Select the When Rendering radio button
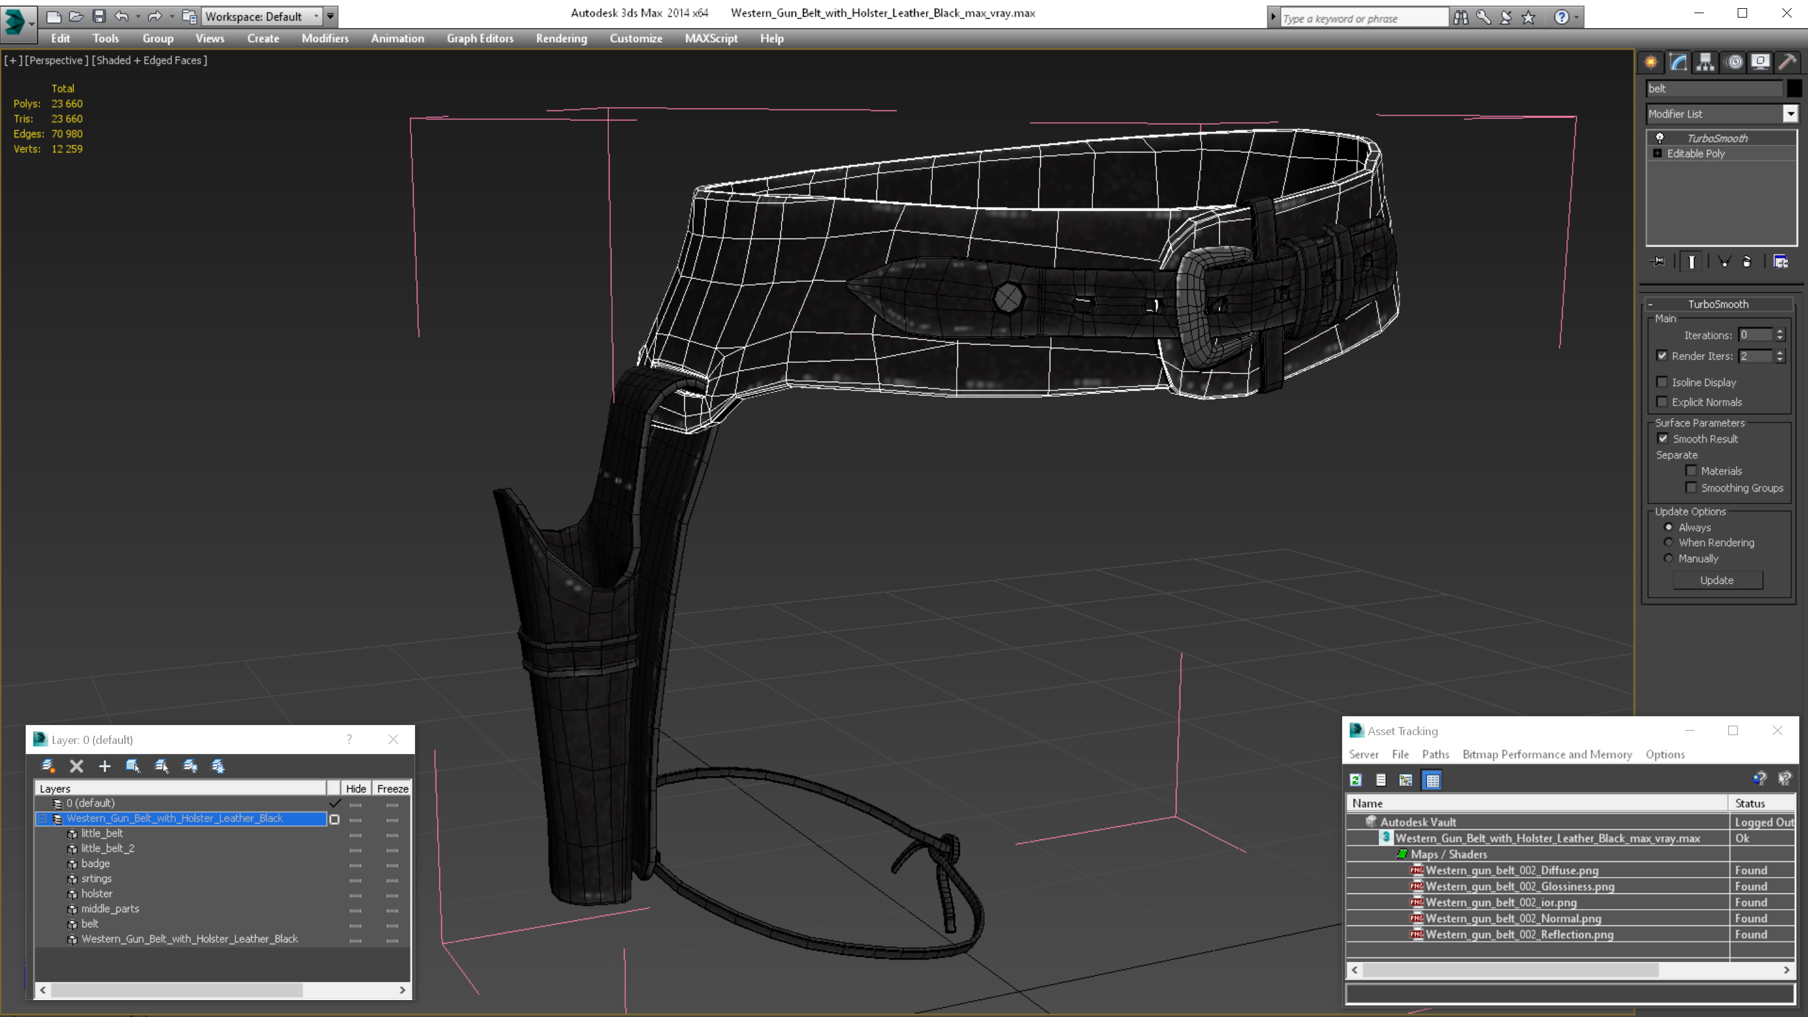Viewport: 1808px width, 1017px height. pyautogui.click(x=1669, y=542)
